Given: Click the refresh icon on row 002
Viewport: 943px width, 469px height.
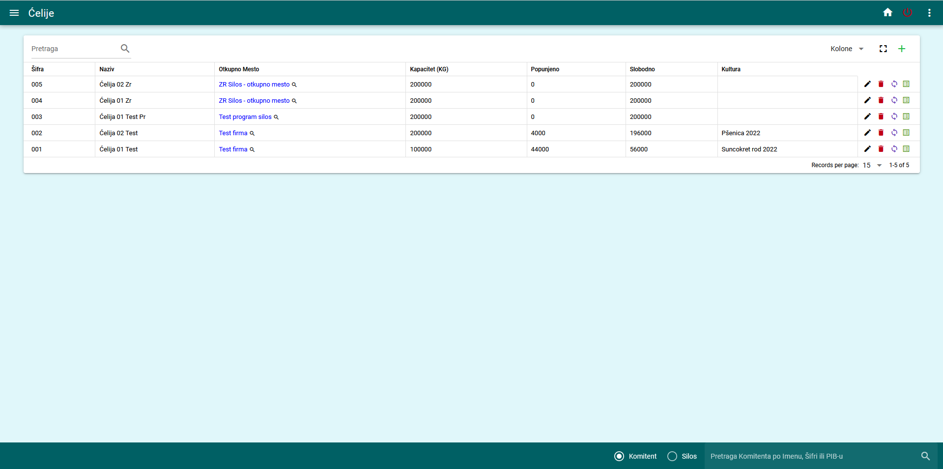Looking at the screenshot, I should pos(894,133).
